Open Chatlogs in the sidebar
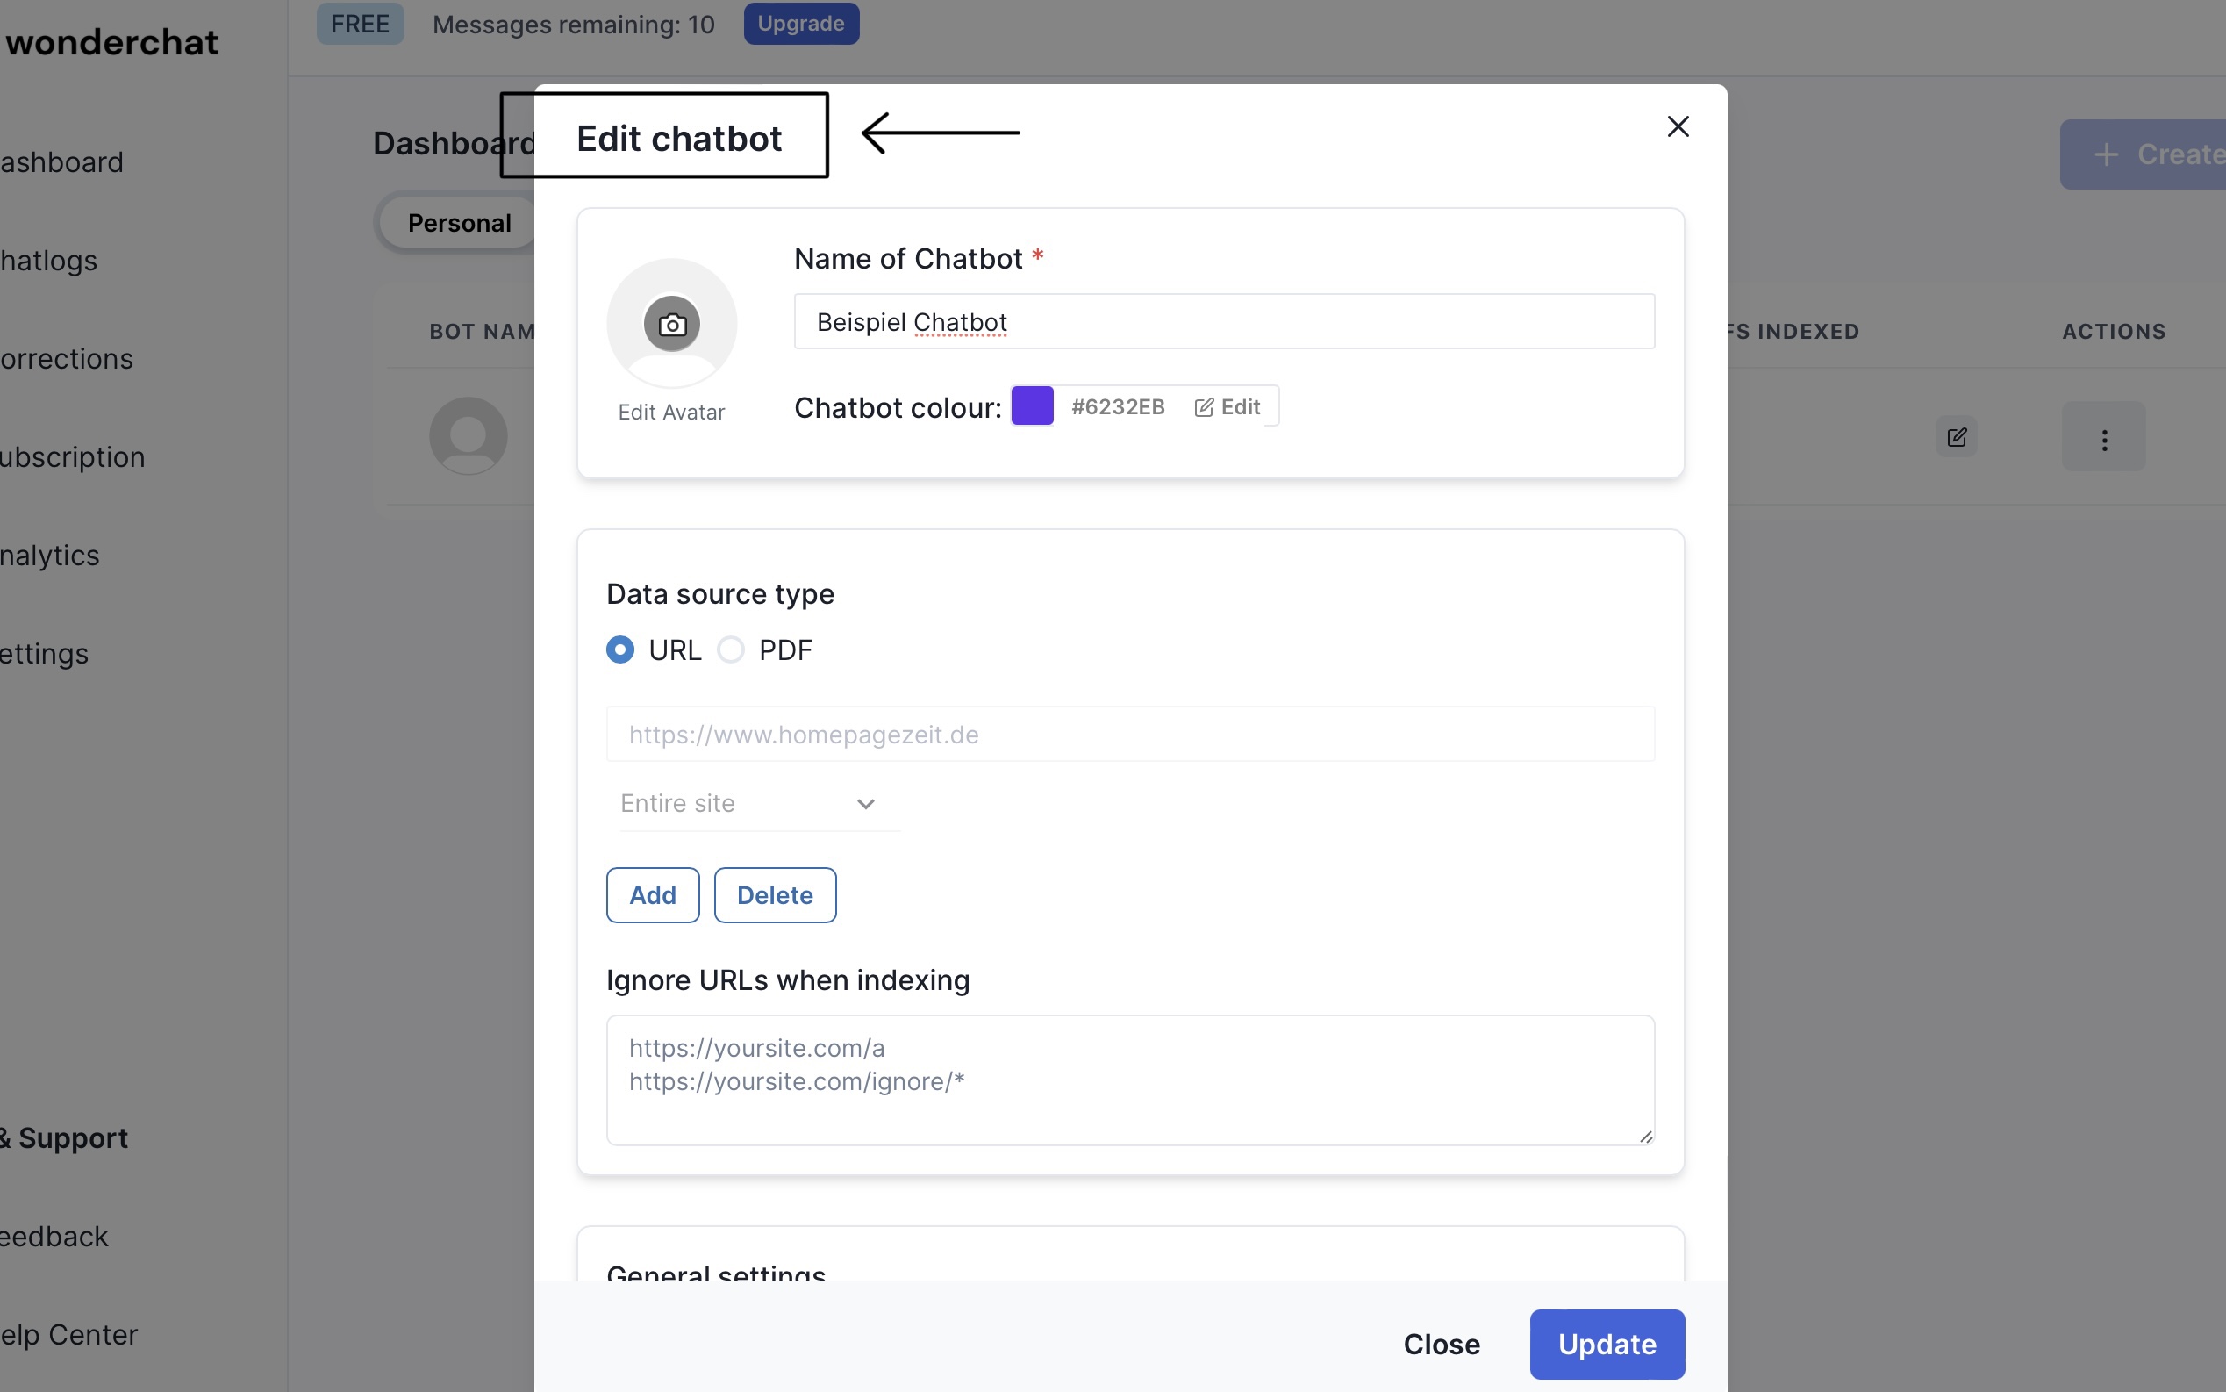 click(x=48, y=262)
